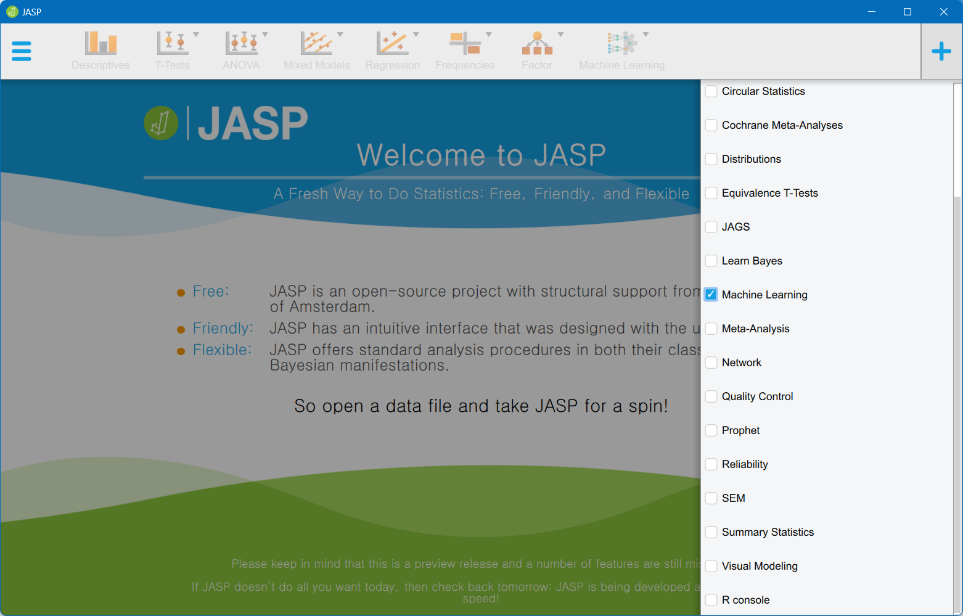Click the 'Friendly:' bullet label
This screenshot has height=616, width=963.
point(223,328)
